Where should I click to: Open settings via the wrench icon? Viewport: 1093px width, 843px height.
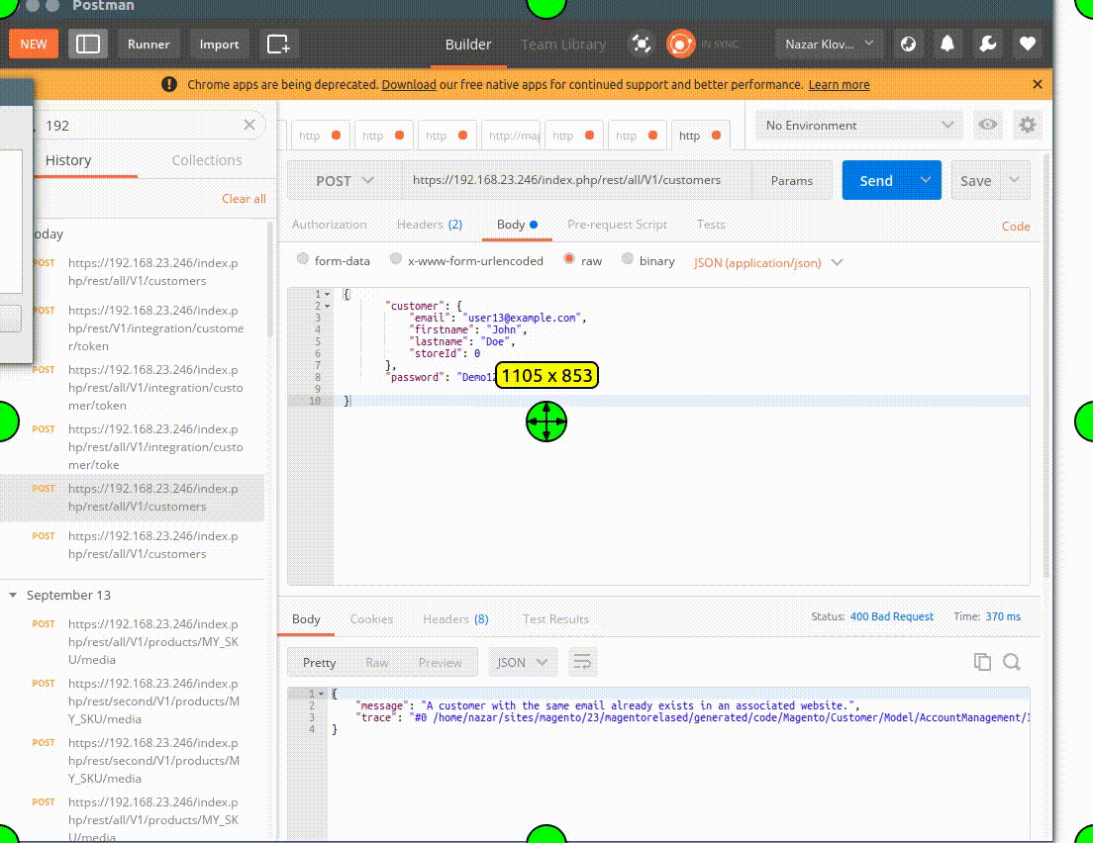987,44
